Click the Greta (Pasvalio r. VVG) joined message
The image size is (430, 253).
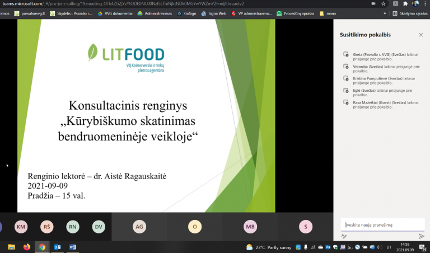click(x=386, y=57)
